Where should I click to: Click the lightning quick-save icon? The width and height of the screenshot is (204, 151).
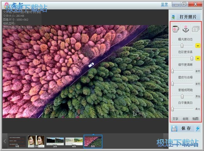pos(197,128)
